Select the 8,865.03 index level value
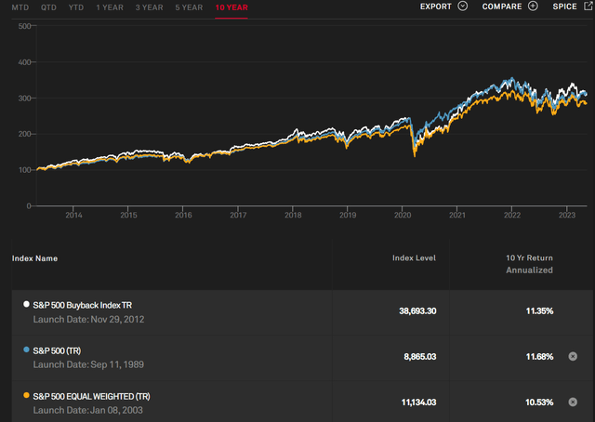 coord(420,357)
